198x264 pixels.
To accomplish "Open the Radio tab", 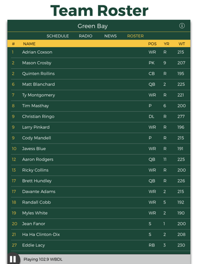I will [x=85, y=36].
